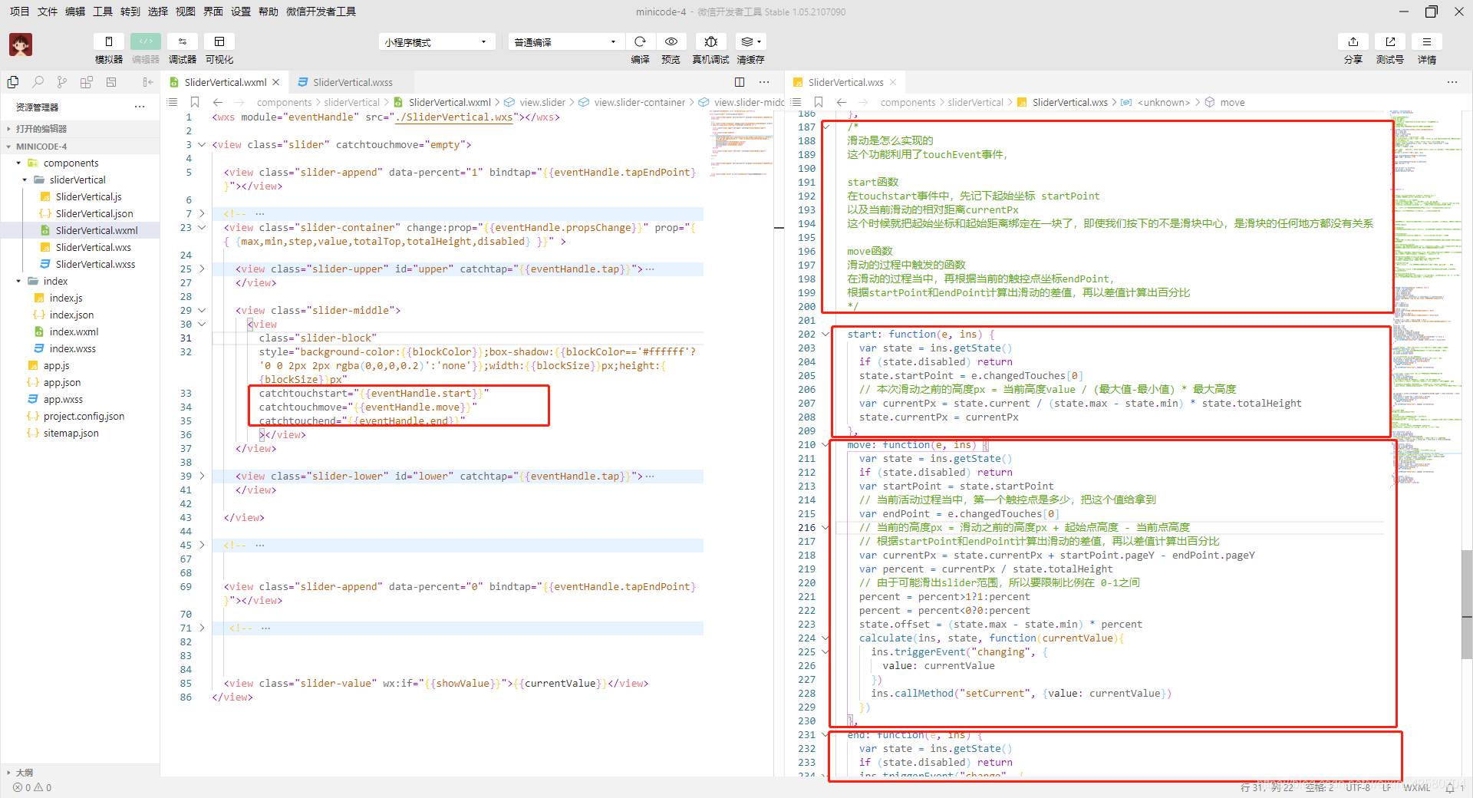
Task: Collapse the sidebar with the arrow icon
Action: (x=148, y=82)
